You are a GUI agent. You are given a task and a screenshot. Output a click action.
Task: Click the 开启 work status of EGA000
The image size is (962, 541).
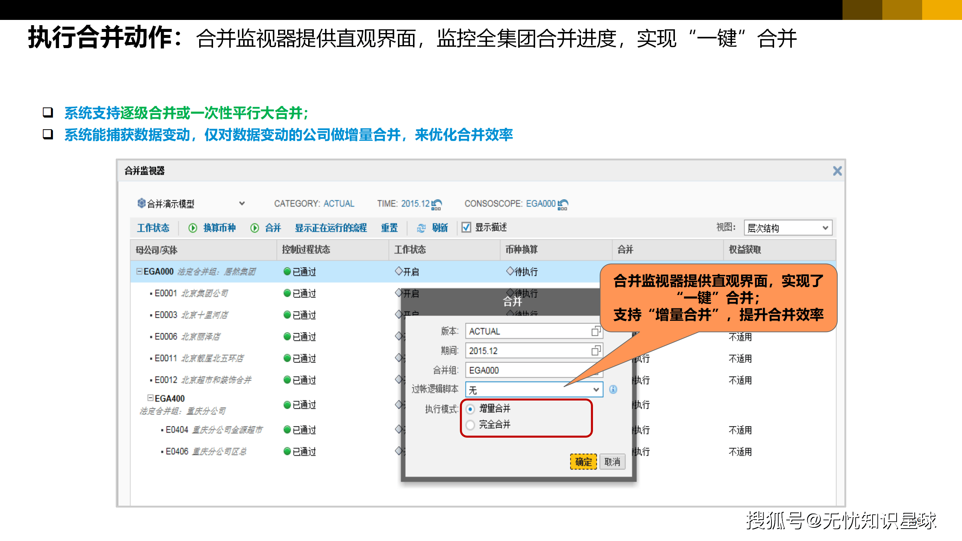[x=407, y=271]
